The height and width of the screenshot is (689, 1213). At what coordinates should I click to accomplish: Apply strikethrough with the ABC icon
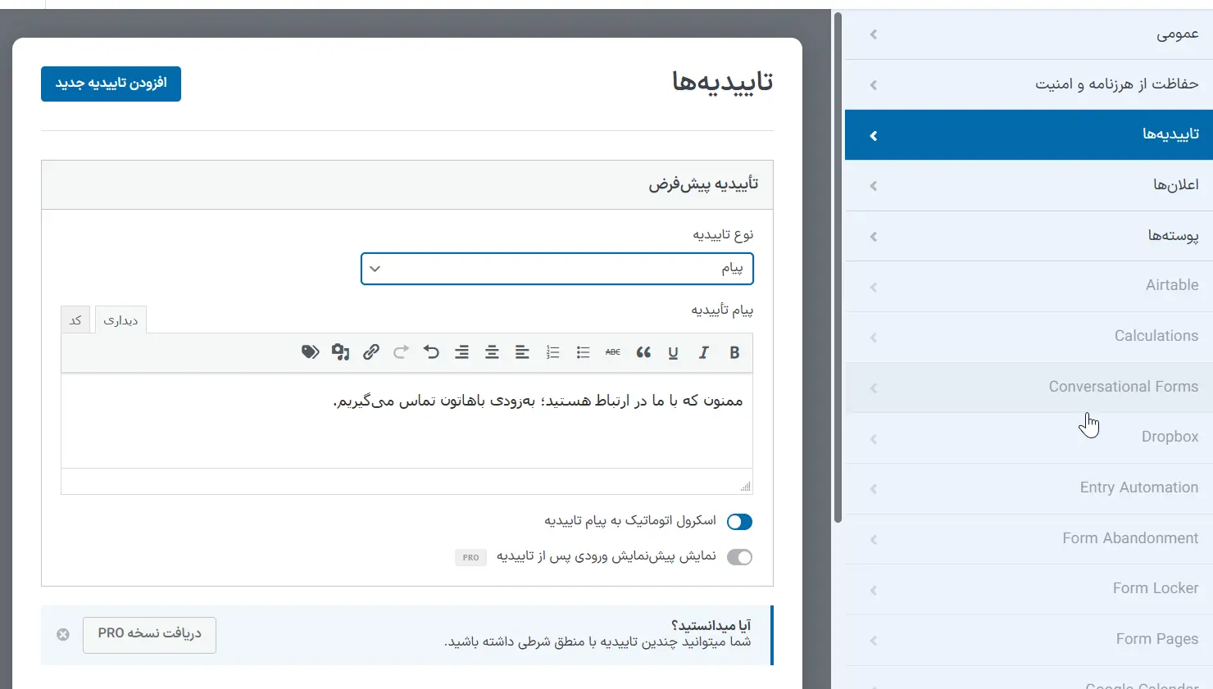click(x=613, y=352)
